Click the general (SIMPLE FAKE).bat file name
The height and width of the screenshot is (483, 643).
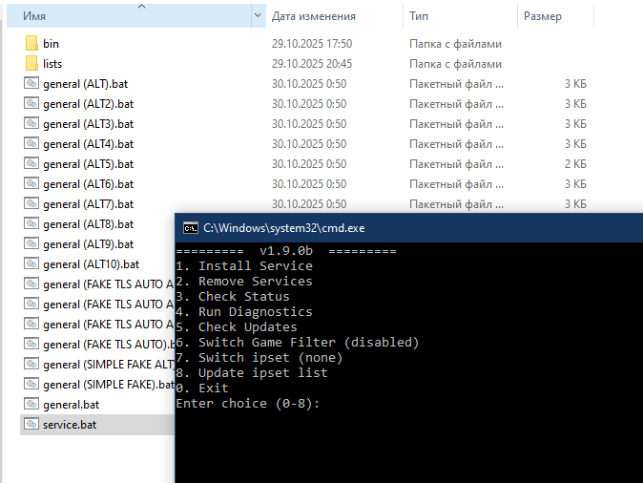click(109, 385)
